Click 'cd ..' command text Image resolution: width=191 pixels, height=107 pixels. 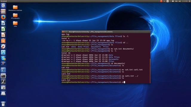[x=125, y=43]
